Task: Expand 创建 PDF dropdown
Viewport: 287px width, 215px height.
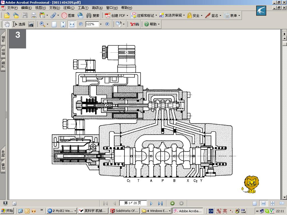Action: [x=128, y=16]
